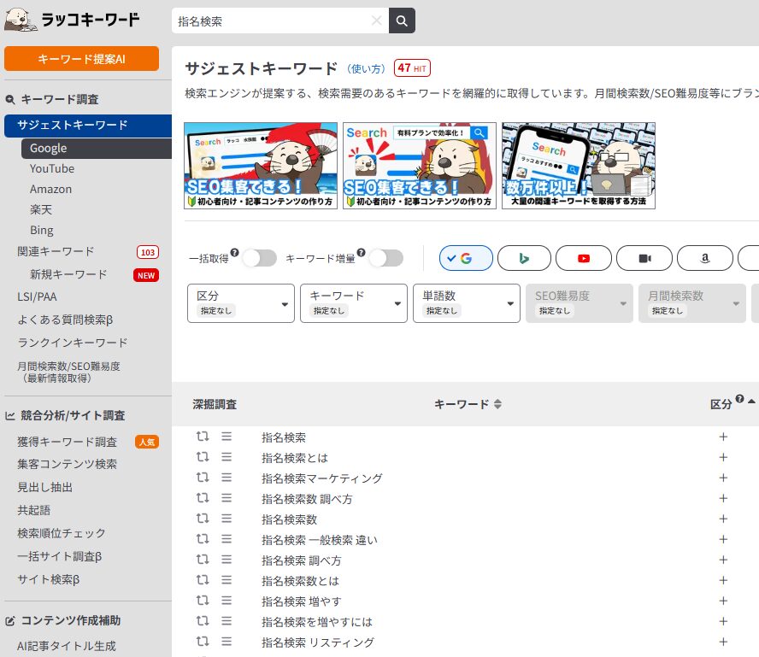Open the 単語数 filter dropdown
759x657 pixels.
pyautogui.click(x=466, y=303)
